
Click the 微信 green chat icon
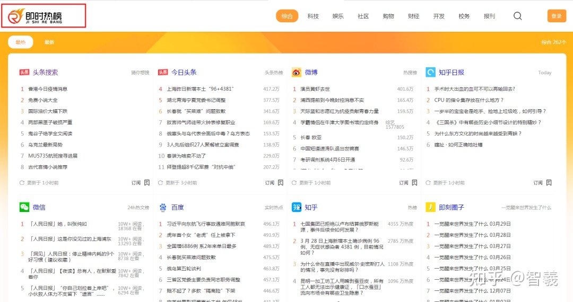point(24,207)
